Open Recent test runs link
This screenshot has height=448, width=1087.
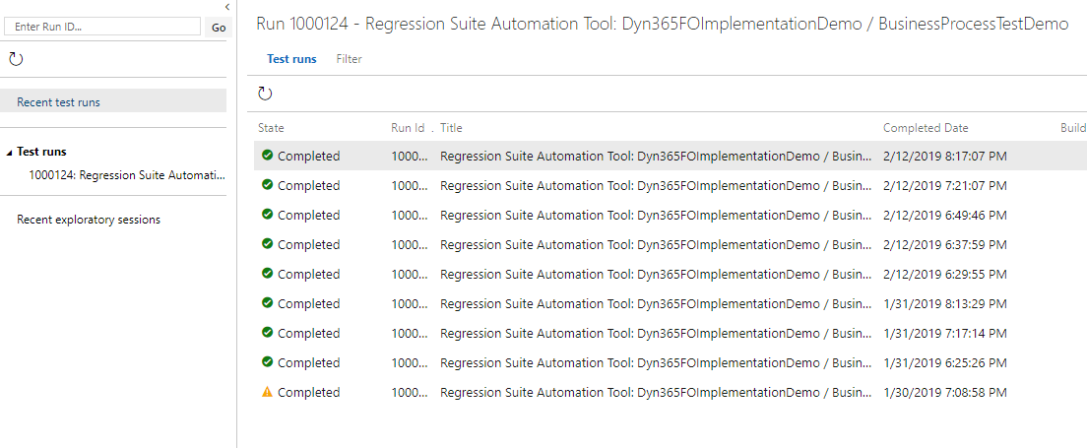click(58, 102)
